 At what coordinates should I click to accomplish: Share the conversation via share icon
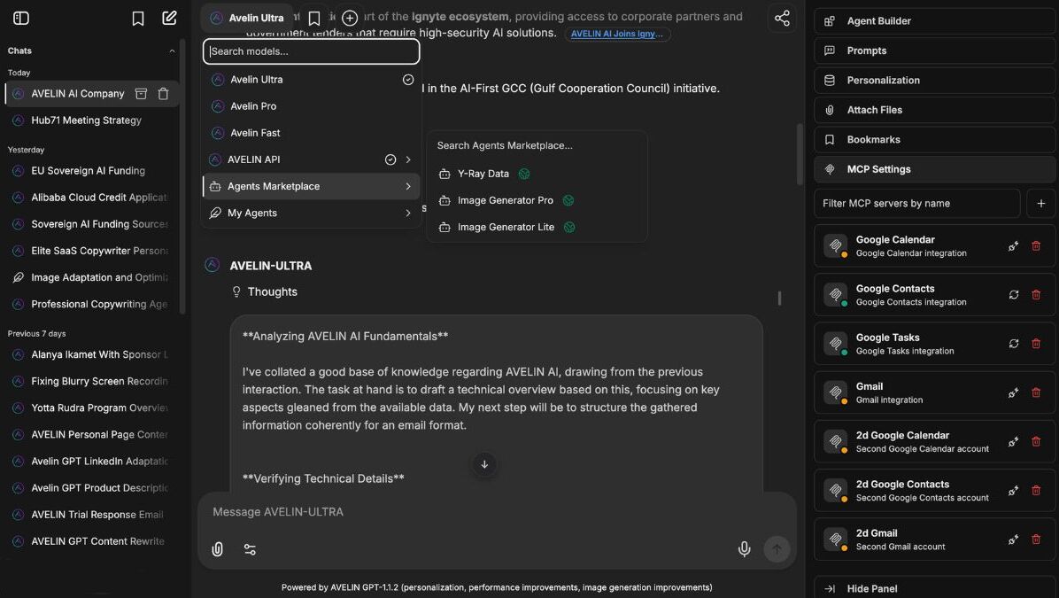pyautogui.click(x=782, y=19)
